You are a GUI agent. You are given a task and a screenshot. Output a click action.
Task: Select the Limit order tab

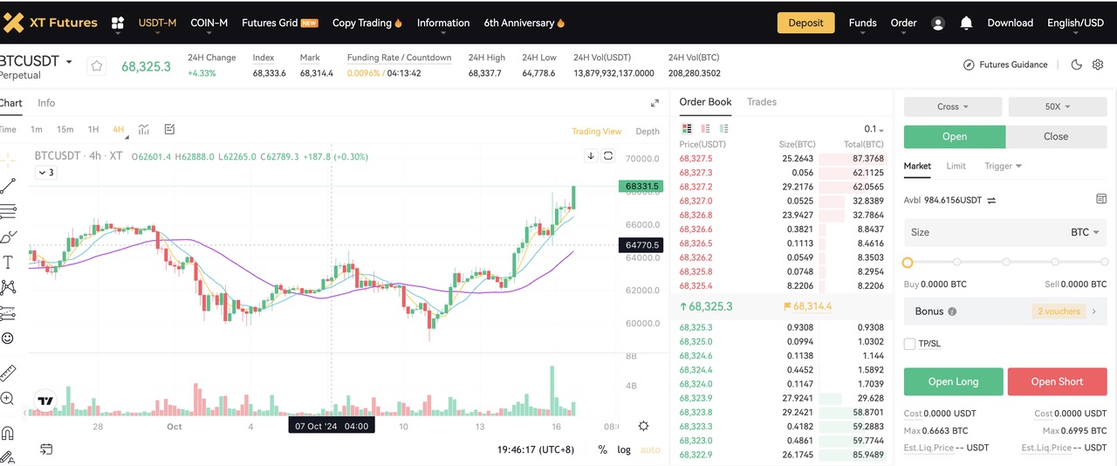coord(956,166)
